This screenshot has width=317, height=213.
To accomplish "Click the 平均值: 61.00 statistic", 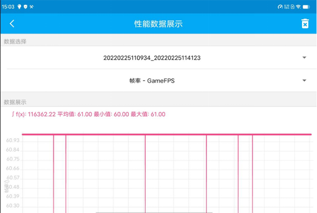I will point(75,114).
